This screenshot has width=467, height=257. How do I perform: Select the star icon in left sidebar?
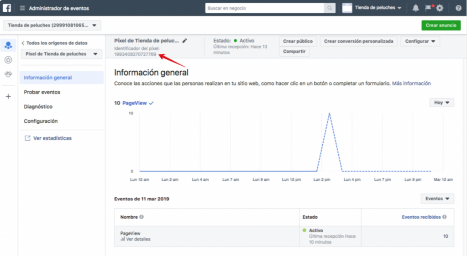(8, 60)
